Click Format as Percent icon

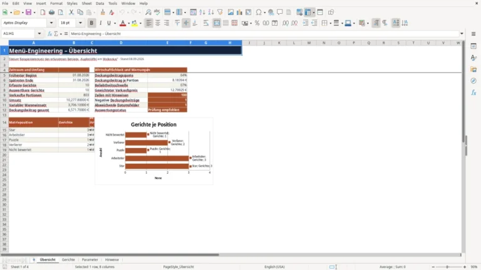click(257, 23)
